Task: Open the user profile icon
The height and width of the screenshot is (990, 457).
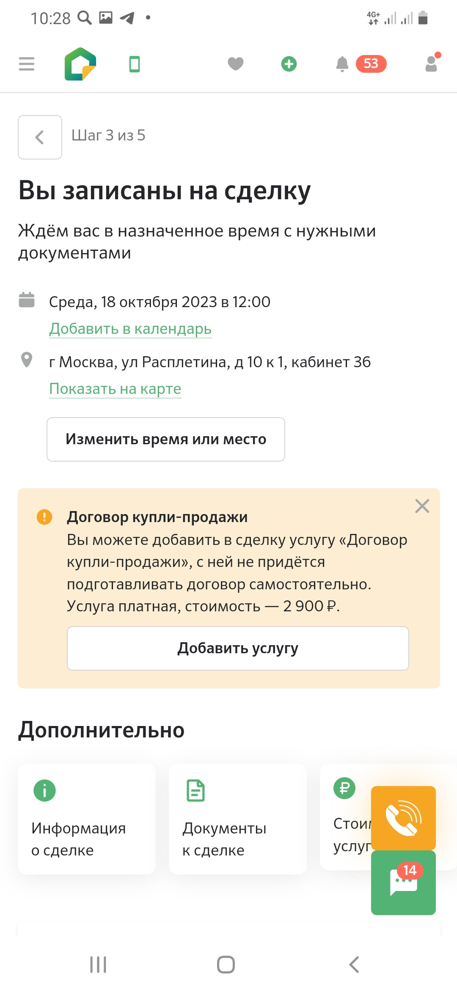Action: (x=432, y=64)
